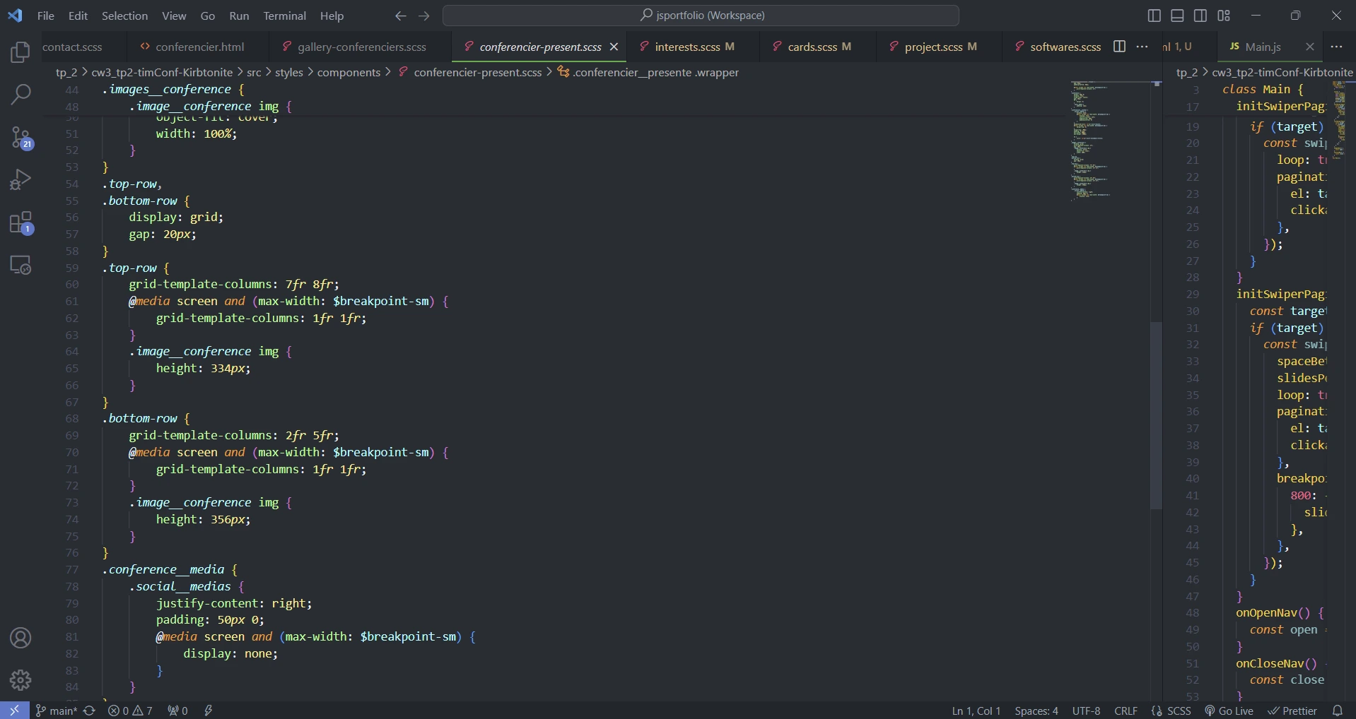Open Manage gear settings menu
Viewport: 1356px width, 719px height.
click(21, 680)
